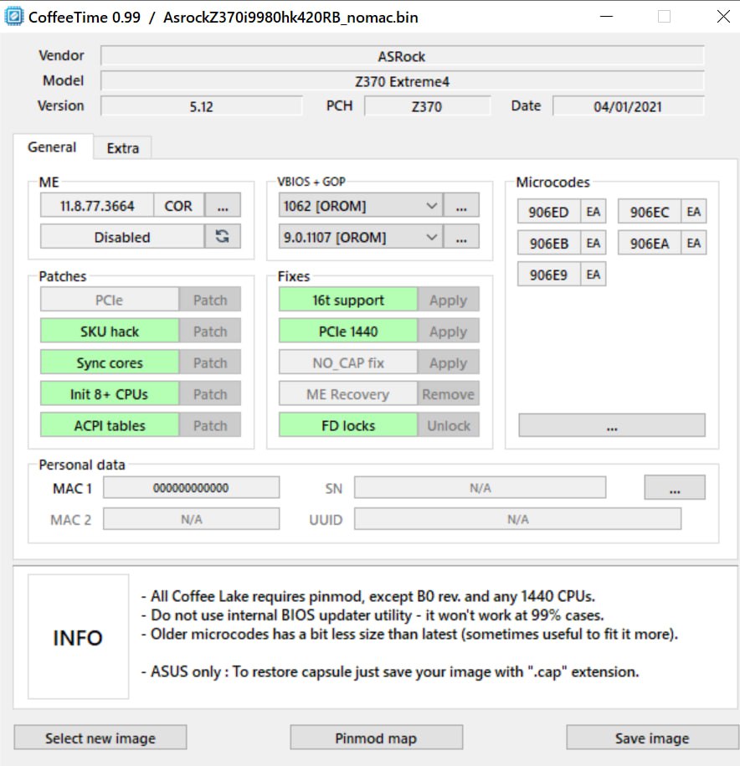The image size is (740, 766).
Task: Click the PCIe patch label
Action: pyautogui.click(x=110, y=300)
